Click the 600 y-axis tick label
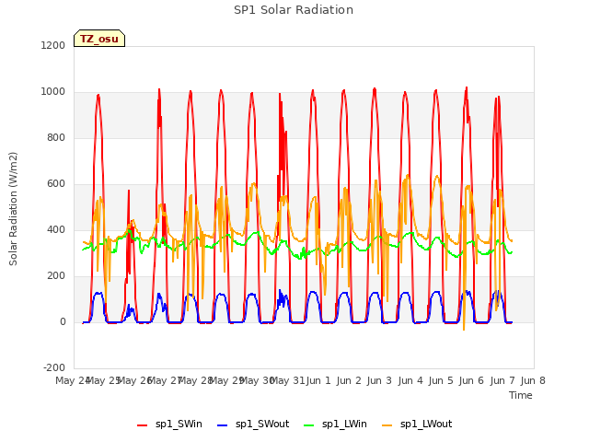Screen dimensions: 589x442 56,184
